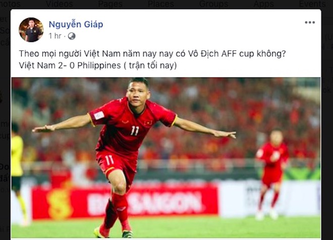333x240 pixels.
Task: Open the football post photo
Action: coord(166,157)
